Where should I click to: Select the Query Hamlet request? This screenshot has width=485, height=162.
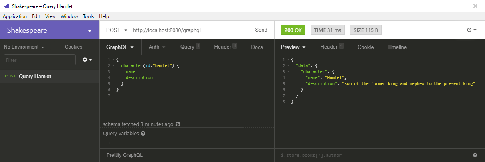click(34, 76)
